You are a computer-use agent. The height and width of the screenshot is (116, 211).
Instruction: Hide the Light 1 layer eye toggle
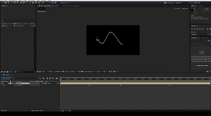coord(2,83)
